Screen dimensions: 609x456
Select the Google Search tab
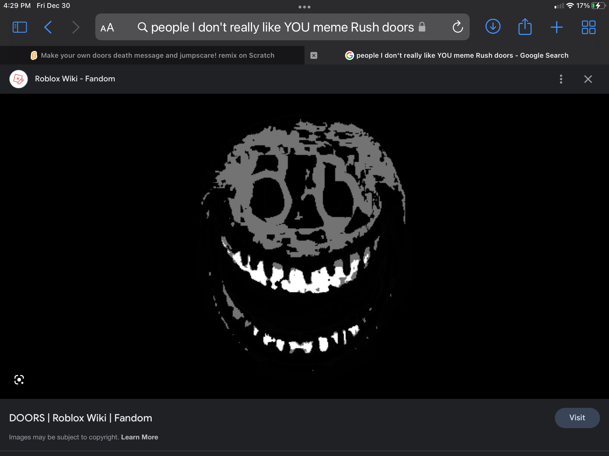coord(462,55)
